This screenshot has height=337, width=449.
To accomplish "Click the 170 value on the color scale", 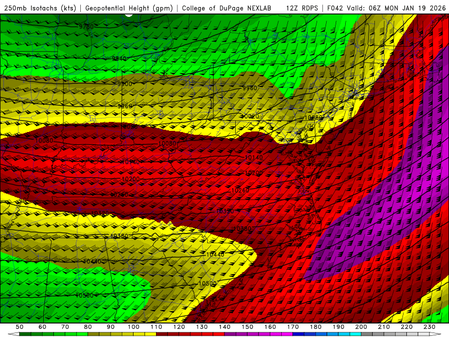I will pos(293,327).
